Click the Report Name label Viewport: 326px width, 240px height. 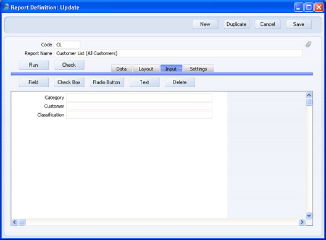coord(38,53)
